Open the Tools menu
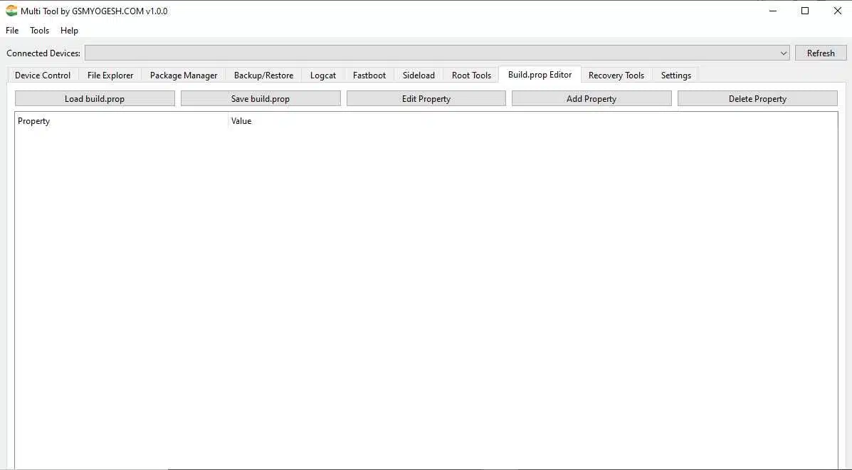The width and height of the screenshot is (852, 470). tap(40, 31)
